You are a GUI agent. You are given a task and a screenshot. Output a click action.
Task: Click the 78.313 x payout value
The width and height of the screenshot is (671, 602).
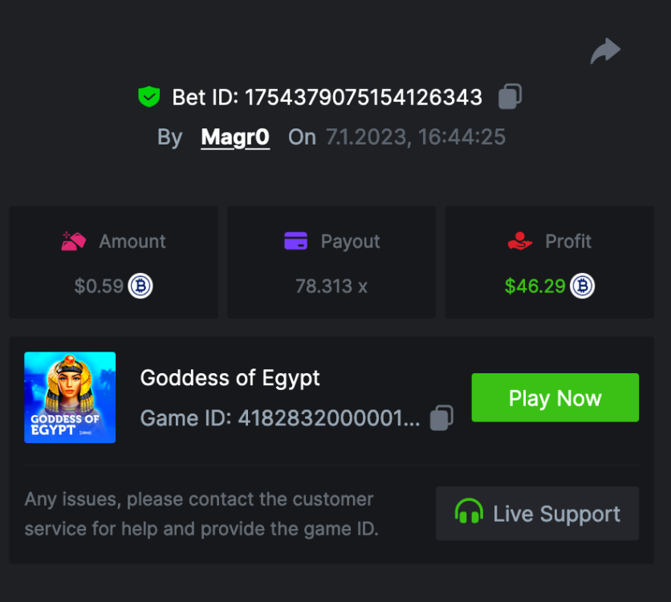331,287
